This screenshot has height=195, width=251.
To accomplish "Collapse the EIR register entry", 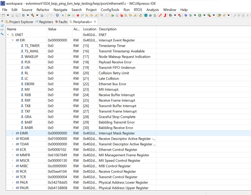I will pos(13,40).
